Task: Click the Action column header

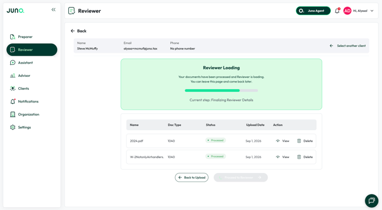Action: pyautogui.click(x=278, y=125)
